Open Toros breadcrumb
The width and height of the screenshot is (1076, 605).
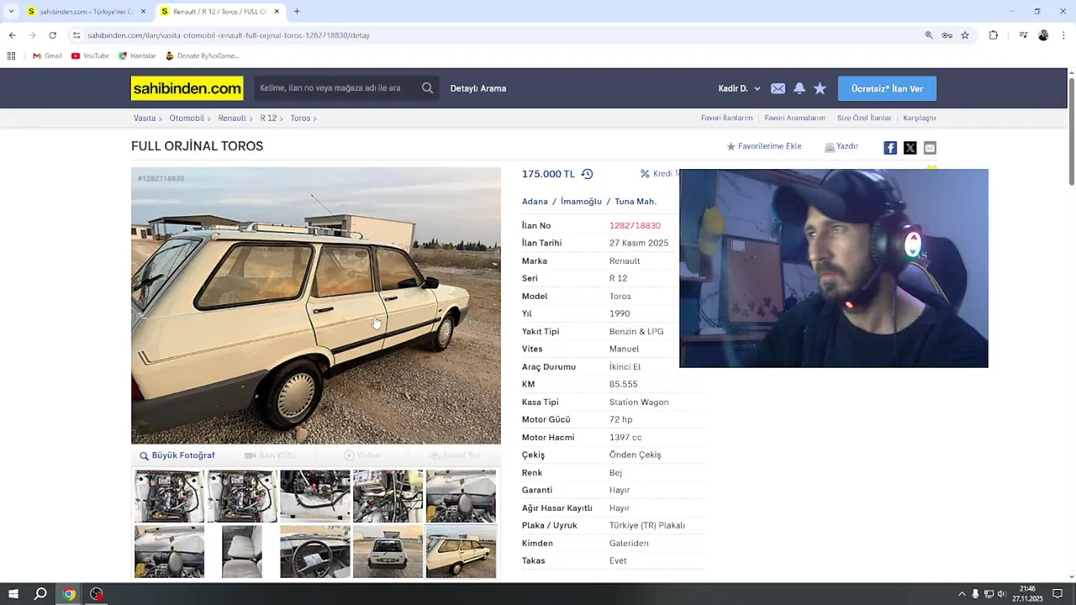(x=300, y=118)
